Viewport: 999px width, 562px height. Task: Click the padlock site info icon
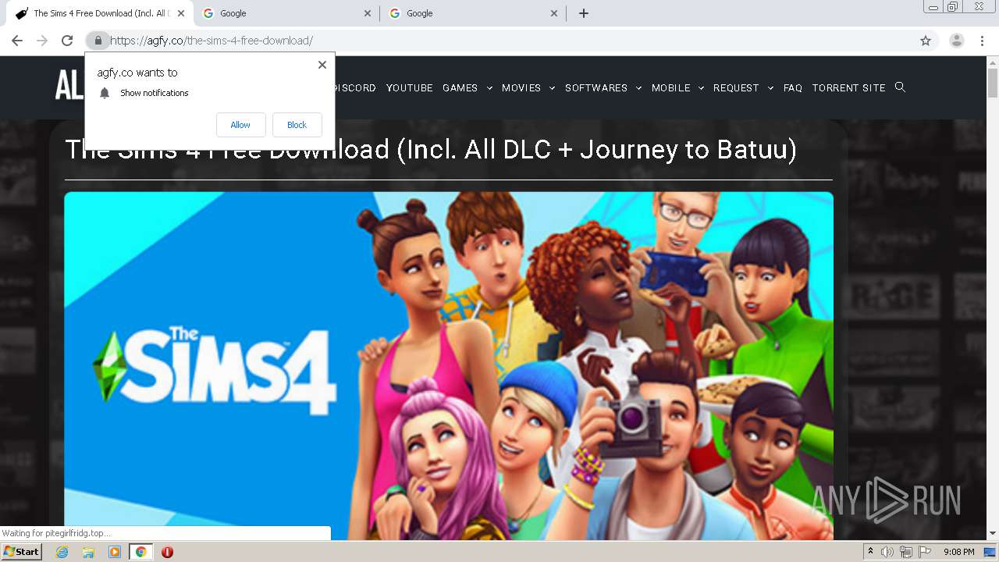coord(98,41)
